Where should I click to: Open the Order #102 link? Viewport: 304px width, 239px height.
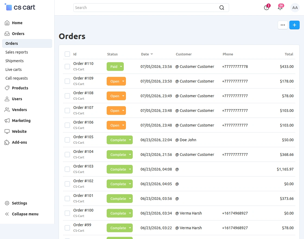83,181
